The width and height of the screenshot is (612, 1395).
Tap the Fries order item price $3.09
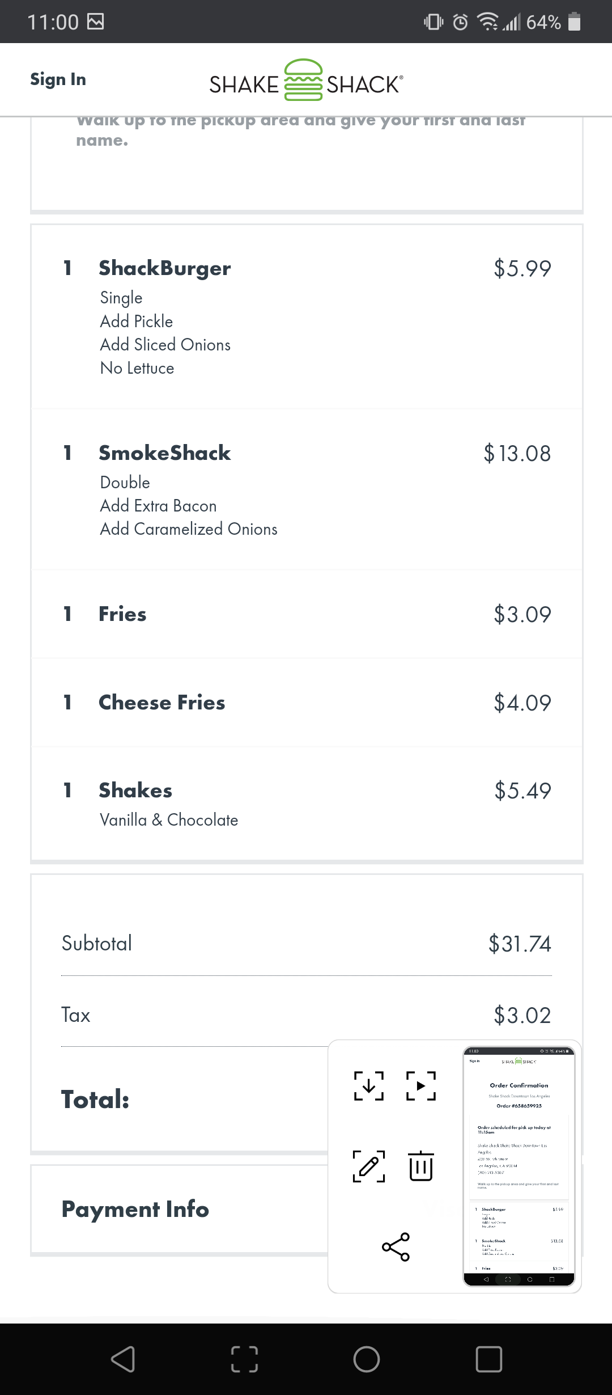pos(522,614)
